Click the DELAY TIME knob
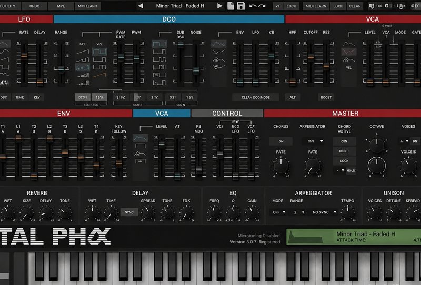Viewport: 421px width, 285px height. (x=111, y=213)
